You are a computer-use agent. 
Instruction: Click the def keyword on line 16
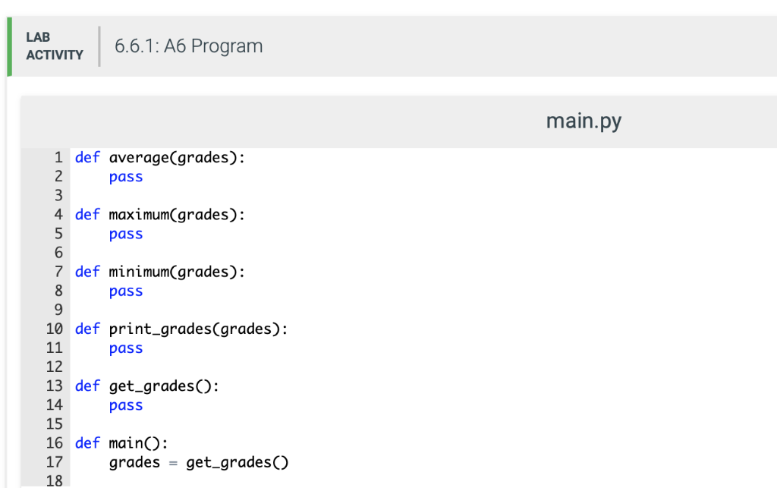(87, 442)
